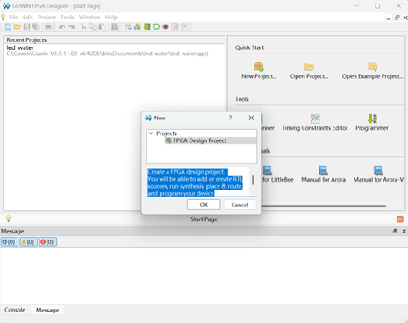Screen dimensions: 408x323
Task: Toggle the error messages (0) filter
Action: click(x=47, y=242)
